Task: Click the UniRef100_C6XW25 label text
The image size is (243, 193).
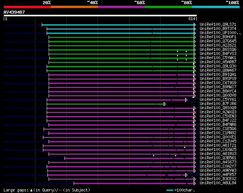Action: click(218, 150)
